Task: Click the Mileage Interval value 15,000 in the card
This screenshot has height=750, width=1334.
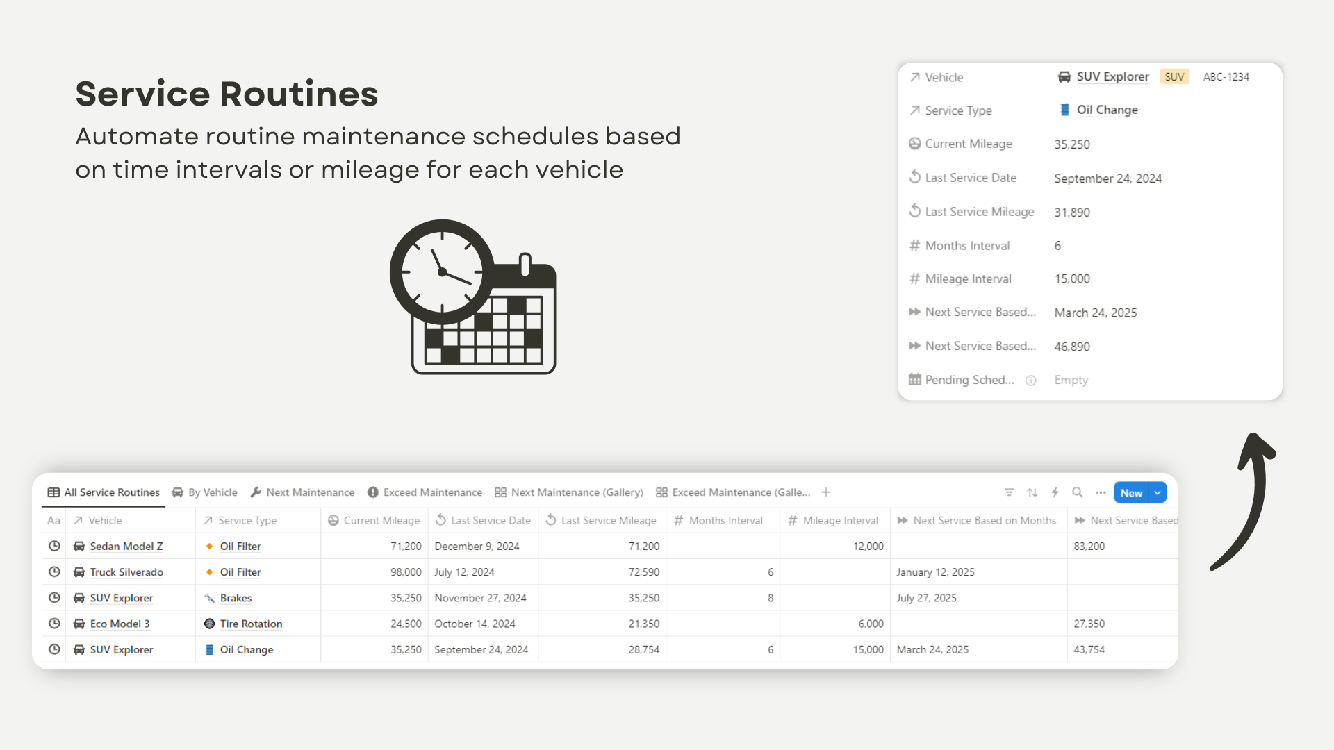Action: [x=1072, y=278]
